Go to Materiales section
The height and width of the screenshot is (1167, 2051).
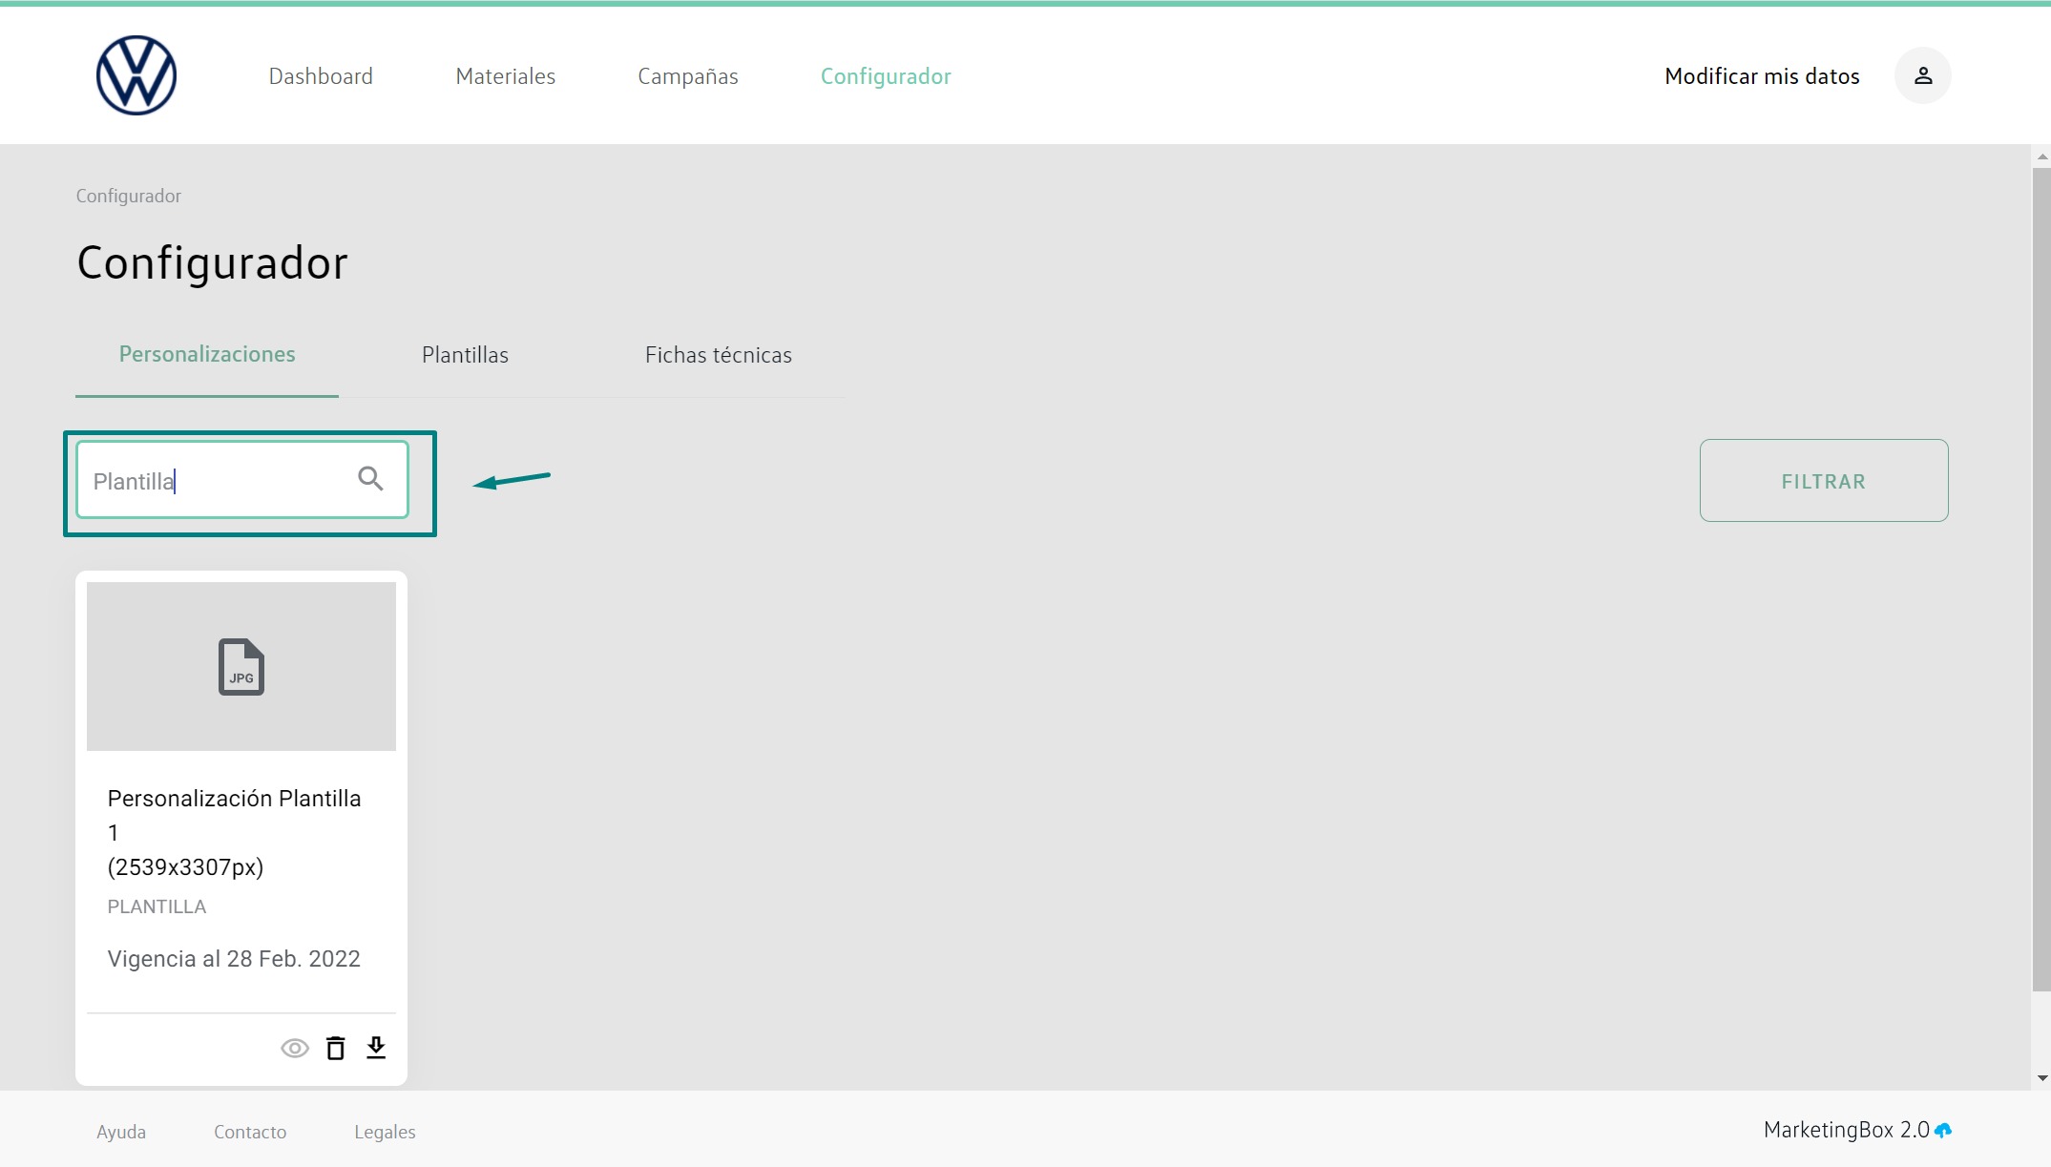505,76
